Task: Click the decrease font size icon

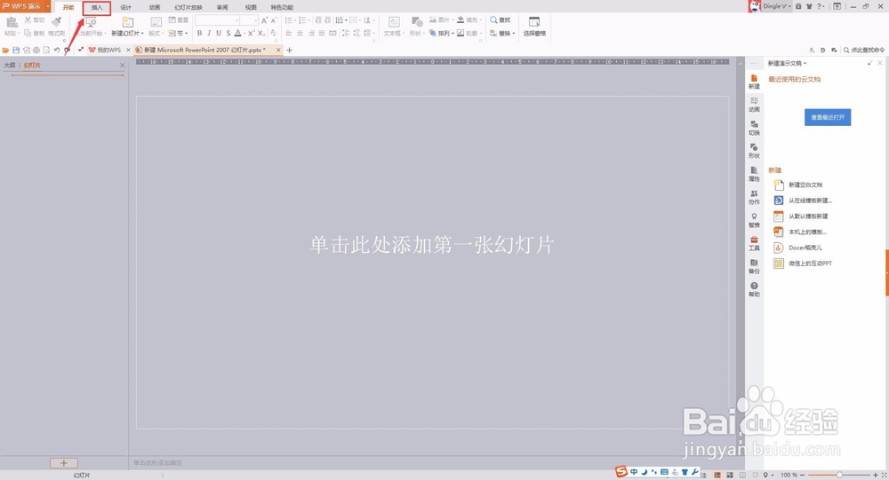Action: (x=273, y=20)
